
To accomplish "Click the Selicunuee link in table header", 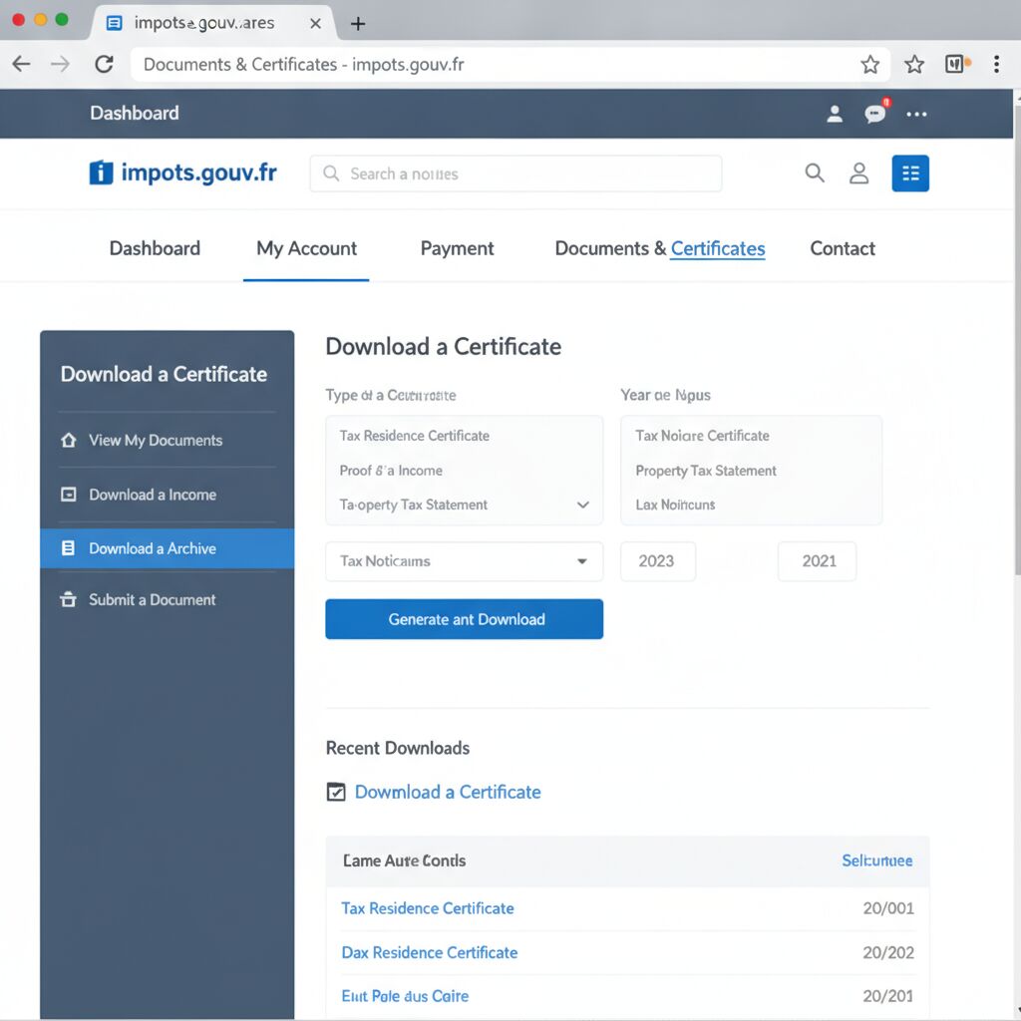I will tap(876, 860).
